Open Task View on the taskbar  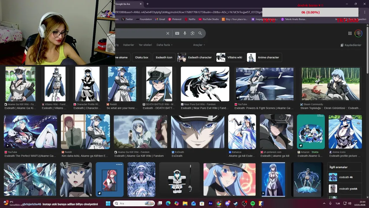[160, 203]
